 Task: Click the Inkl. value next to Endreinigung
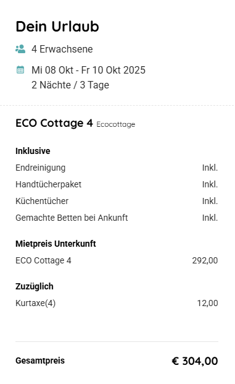[210, 168]
